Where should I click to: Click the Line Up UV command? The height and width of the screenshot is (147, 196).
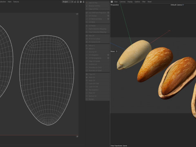pyautogui.click(x=98, y=52)
